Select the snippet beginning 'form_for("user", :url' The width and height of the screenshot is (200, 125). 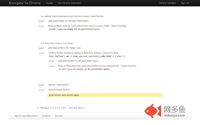tap(87, 56)
